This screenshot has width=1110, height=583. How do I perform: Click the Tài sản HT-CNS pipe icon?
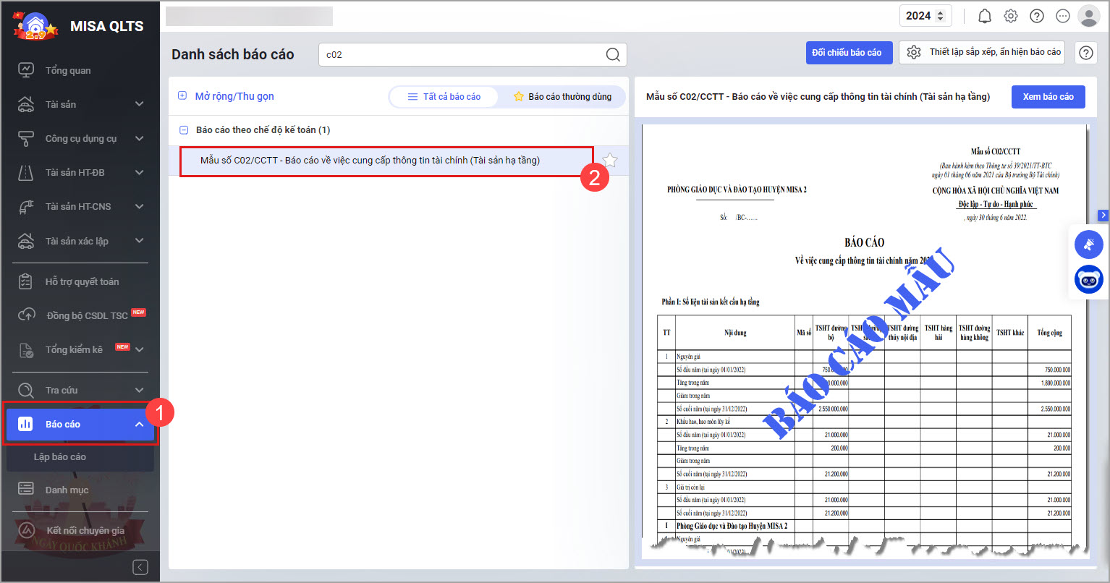click(26, 206)
